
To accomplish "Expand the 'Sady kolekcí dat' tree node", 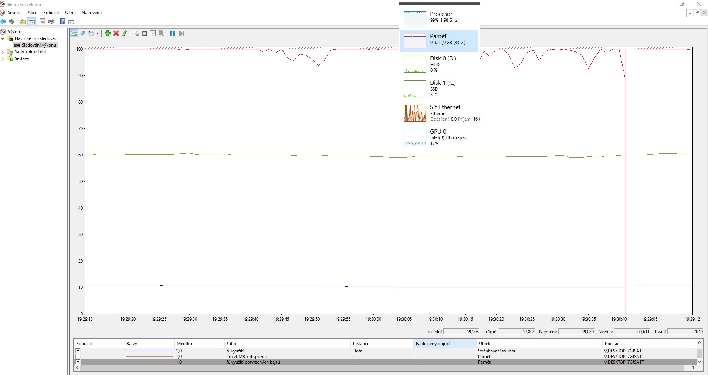I will click(x=3, y=52).
